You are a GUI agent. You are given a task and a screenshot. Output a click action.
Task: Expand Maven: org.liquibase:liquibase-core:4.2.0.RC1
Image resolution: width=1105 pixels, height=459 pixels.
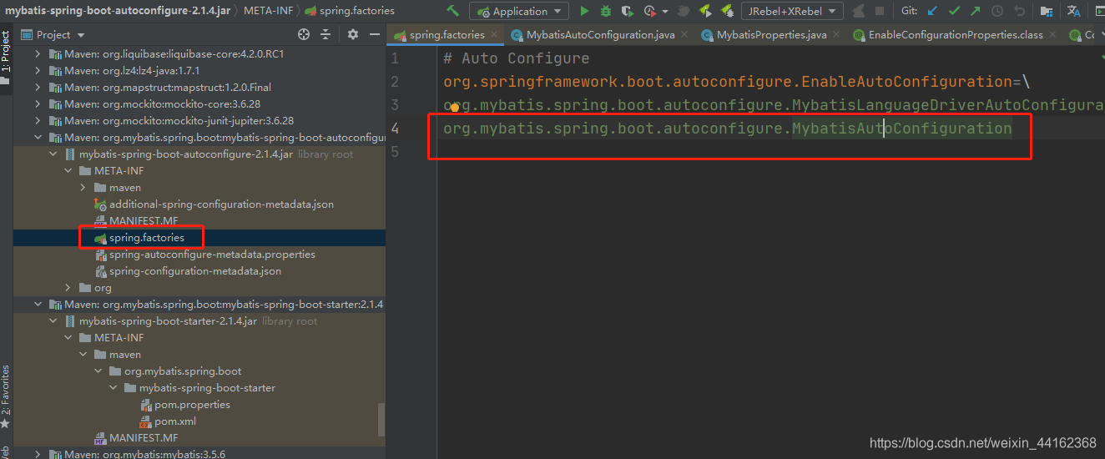(x=38, y=53)
